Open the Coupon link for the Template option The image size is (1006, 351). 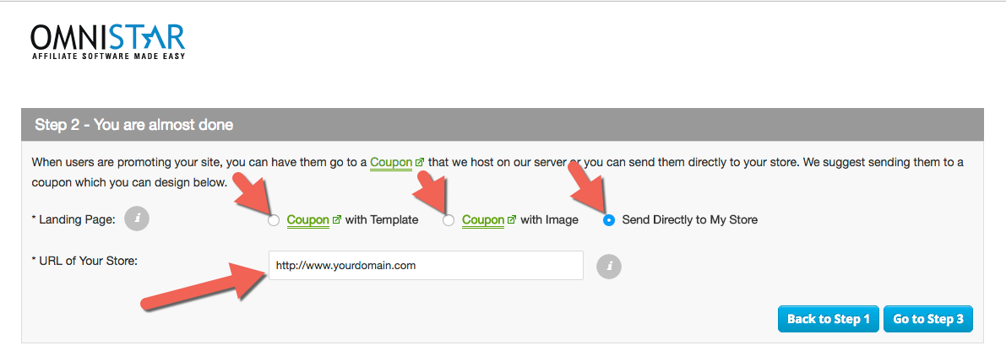pyautogui.click(x=307, y=220)
